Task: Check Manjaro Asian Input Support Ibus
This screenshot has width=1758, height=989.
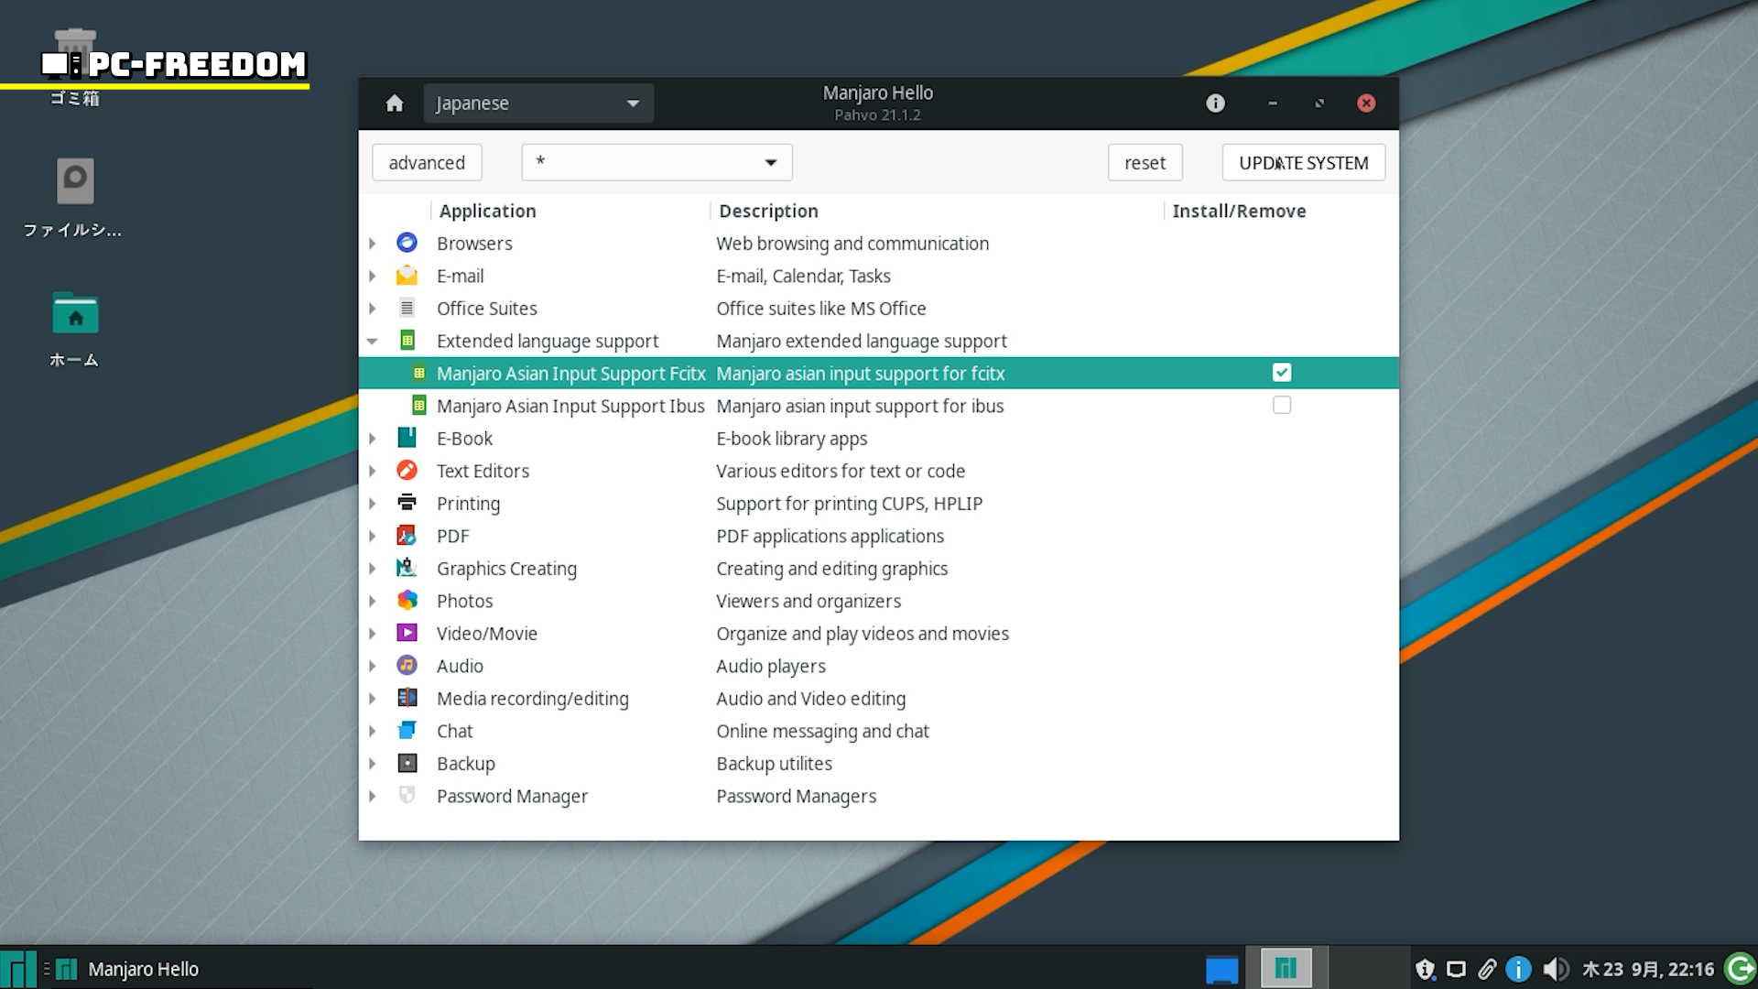Action: [x=1281, y=406]
